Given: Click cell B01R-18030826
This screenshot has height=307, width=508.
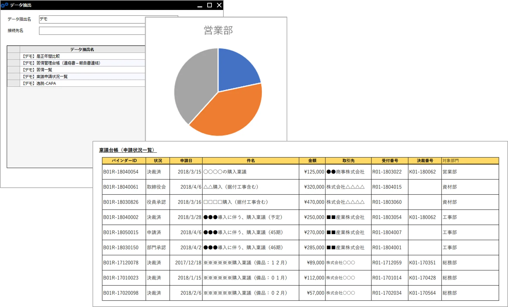Looking at the screenshot, I should pos(124,202).
